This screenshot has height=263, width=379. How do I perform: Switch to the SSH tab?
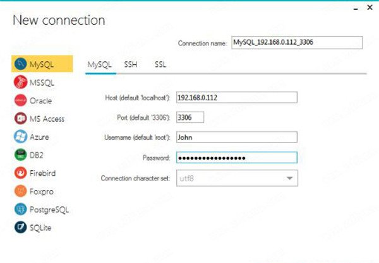pos(131,64)
